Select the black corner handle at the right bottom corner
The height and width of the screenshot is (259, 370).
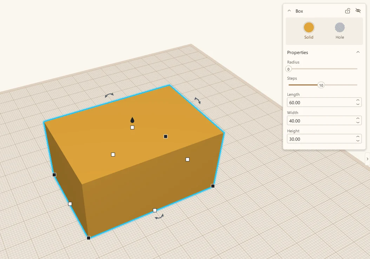213,186
